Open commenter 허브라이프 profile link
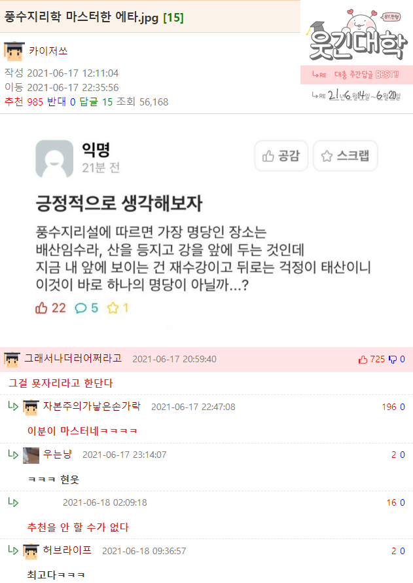The width and height of the screenshot is (413, 583). pos(67,550)
